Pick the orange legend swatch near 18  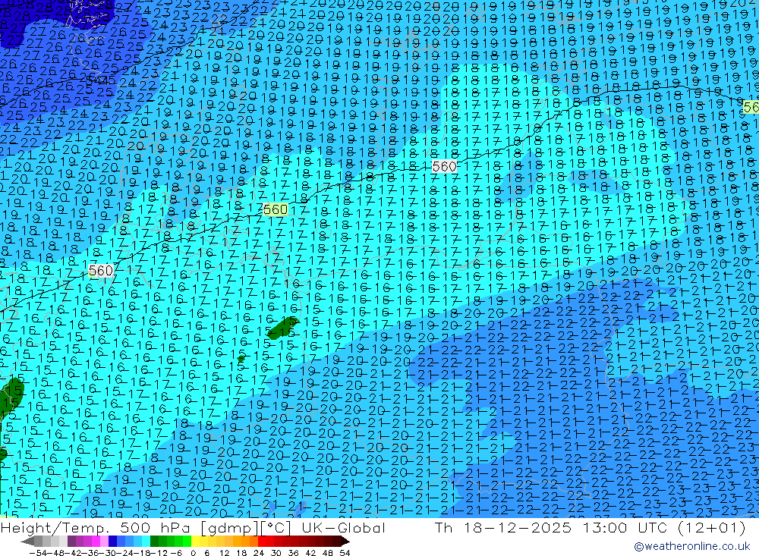point(245,542)
